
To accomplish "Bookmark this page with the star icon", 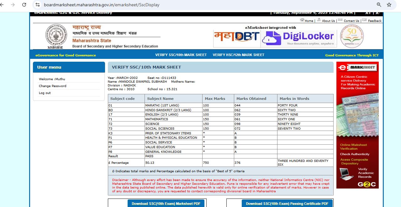I will click(x=389, y=5).
